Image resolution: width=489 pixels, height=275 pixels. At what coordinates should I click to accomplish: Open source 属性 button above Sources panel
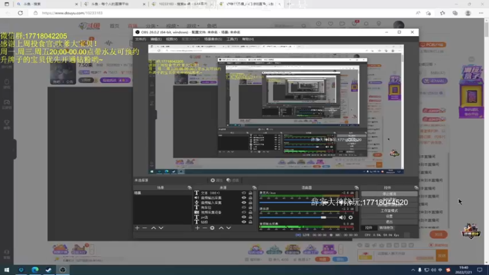click(x=217, y=180)
